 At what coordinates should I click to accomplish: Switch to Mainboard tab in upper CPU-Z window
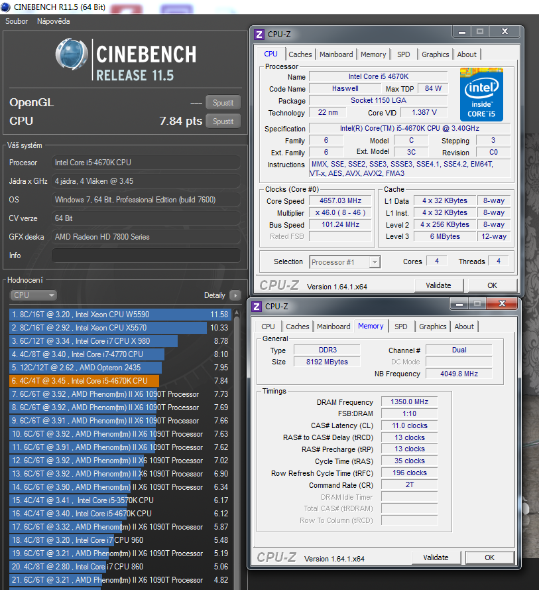(x=336, y=54)
